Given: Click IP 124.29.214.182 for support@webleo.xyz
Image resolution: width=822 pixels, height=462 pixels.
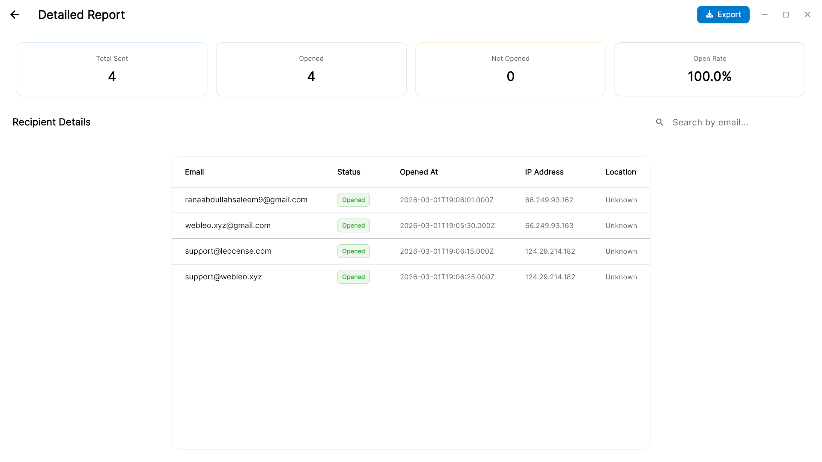Looking at the screenshot, I should 550,277.
